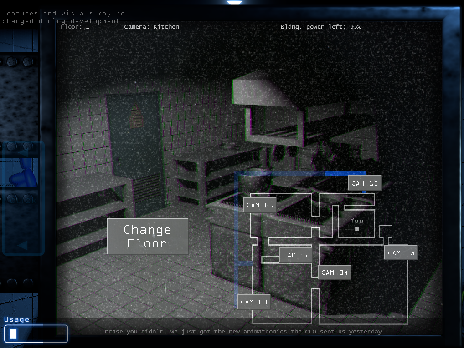View the CAM 04 camera
Viewport: 464px width, 348px height.
click(334, 272)
